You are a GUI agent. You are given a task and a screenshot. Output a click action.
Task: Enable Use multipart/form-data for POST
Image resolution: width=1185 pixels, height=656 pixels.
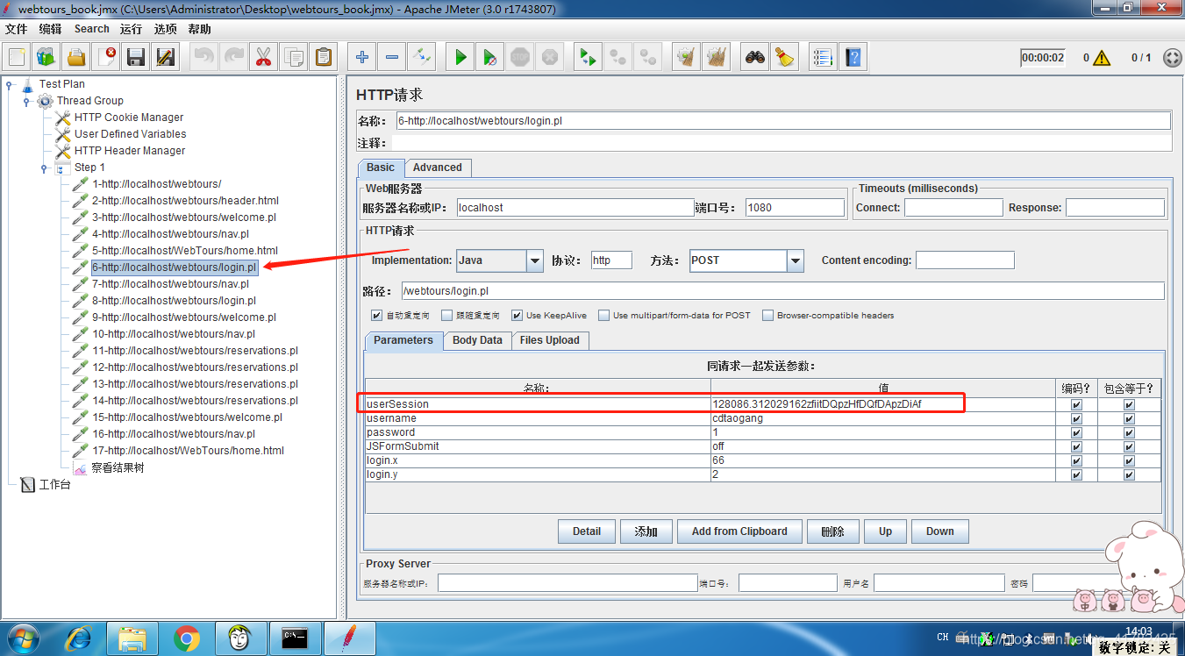click(603, 316)
